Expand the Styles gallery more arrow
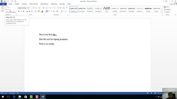This screenshot has height=99, width=177. click(x=162, y=12)
